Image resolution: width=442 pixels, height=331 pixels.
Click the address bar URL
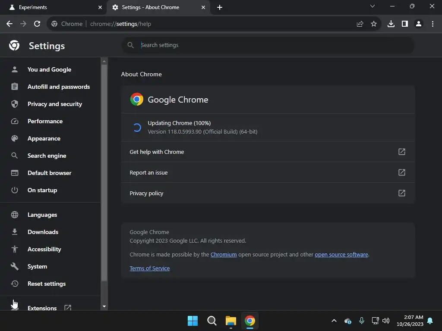tap(121, 24)
